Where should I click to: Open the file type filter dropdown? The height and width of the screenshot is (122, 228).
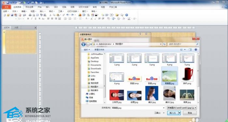(x=182, y=108)
